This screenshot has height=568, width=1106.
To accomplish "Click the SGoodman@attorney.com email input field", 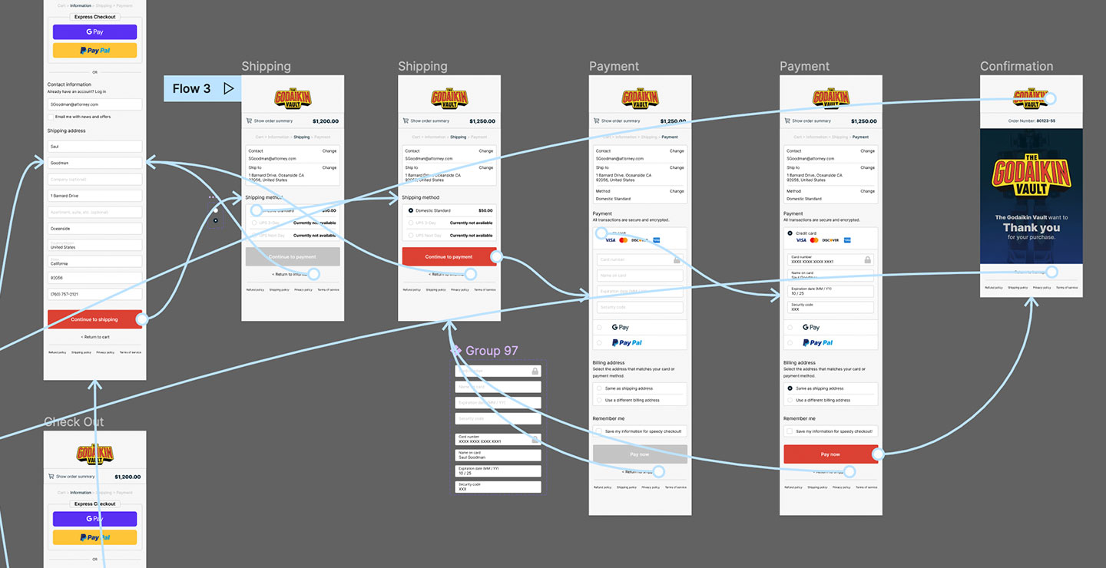I will coord(94,104).
